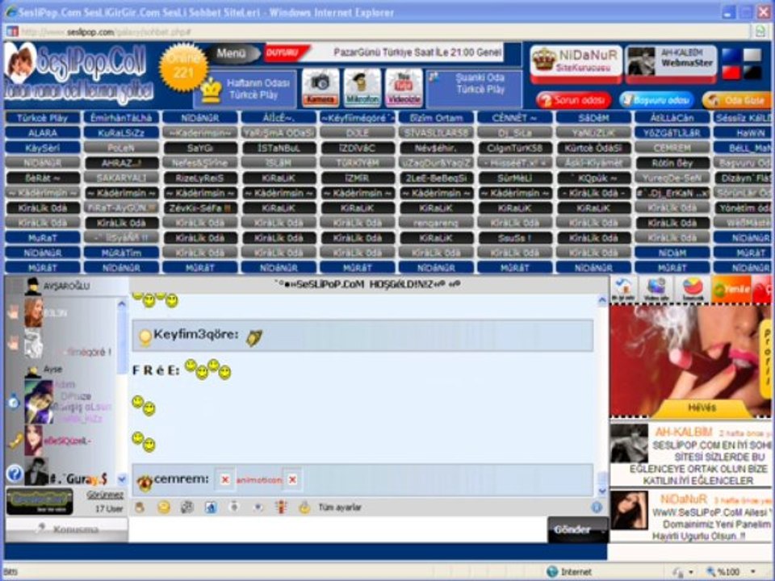The image size is (775, 581).
Task: Click the chat area scroll-down arrow
Action: click(x=602, y=491)
